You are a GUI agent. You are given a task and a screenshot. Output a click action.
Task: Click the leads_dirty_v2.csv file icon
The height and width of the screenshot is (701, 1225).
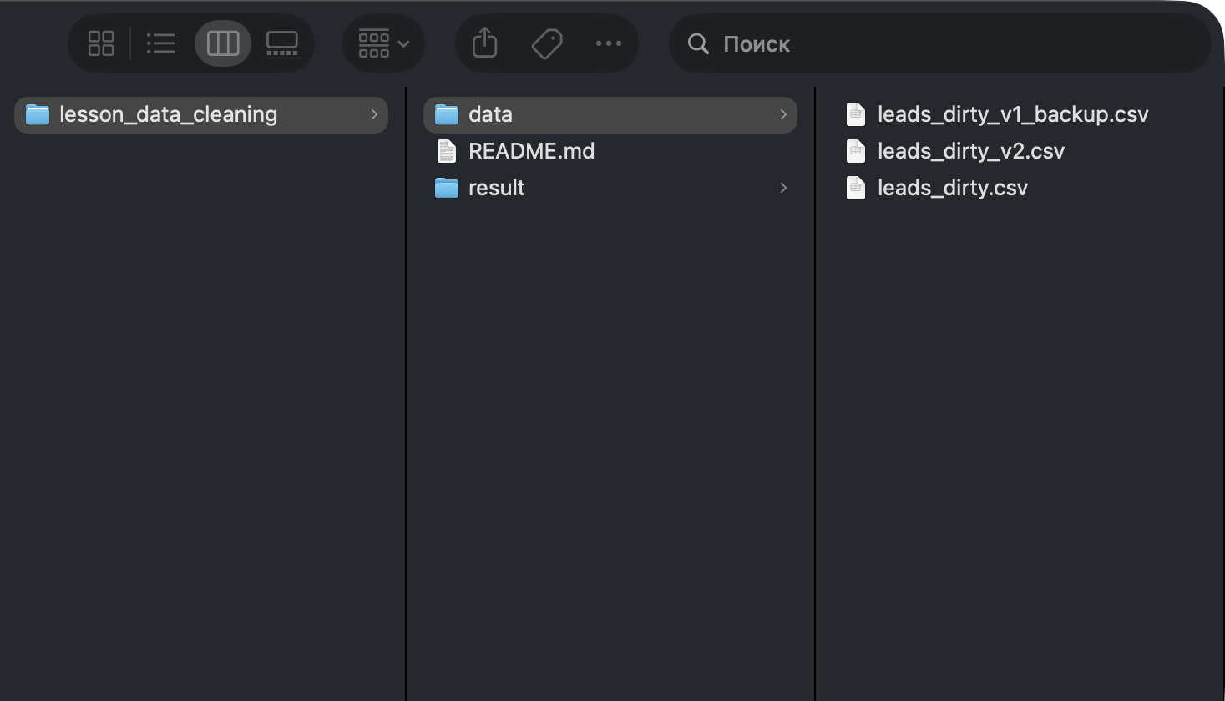(856, 151)
